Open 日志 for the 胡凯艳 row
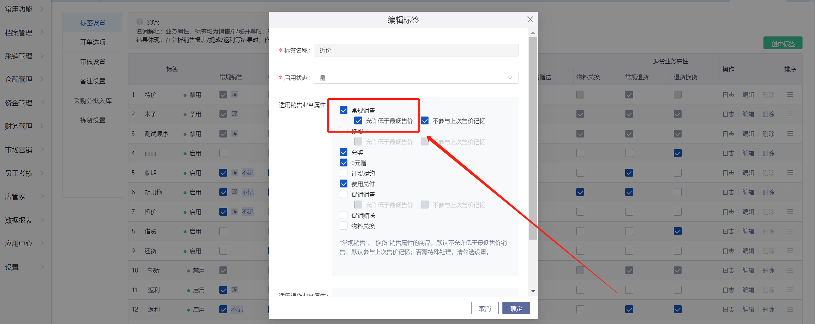 [x=728, y=192]
